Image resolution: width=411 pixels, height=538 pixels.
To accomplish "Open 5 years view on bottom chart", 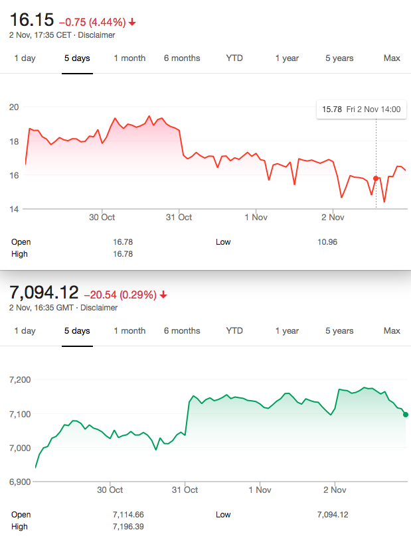I will coord(339,331).
